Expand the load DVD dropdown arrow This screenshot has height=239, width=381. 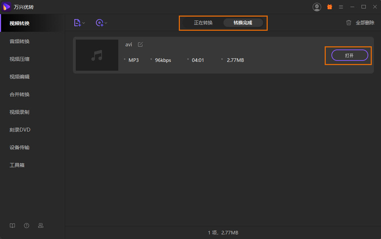pyautogui.click(x=106, y=23)
